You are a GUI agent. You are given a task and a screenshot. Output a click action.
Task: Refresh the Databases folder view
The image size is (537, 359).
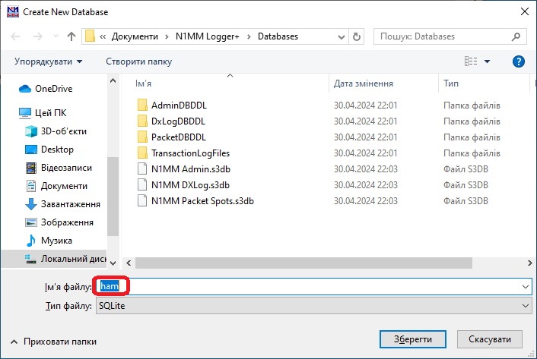pyautogui.click(x=357, y=36)
